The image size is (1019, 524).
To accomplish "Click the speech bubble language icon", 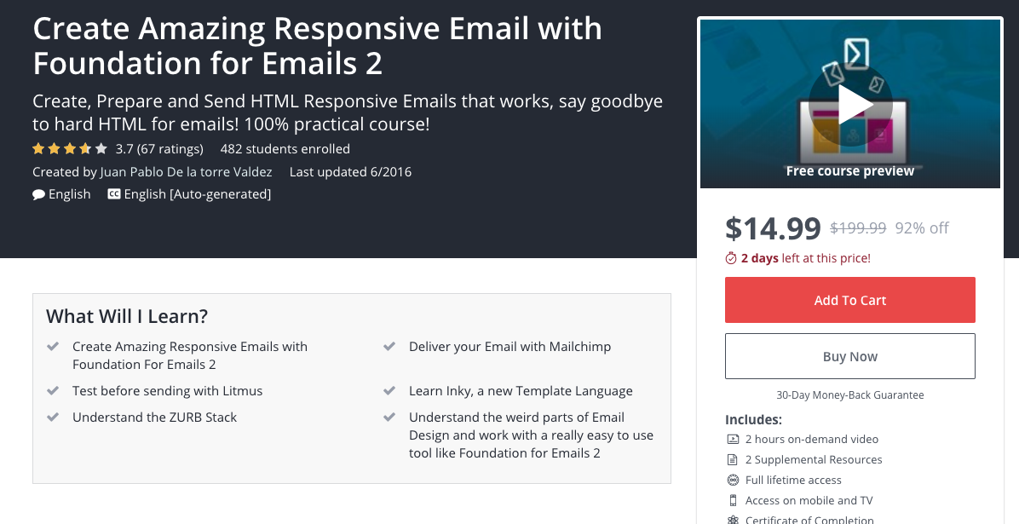I will (39, 194).
